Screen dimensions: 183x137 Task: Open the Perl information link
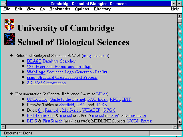(136, 116)
